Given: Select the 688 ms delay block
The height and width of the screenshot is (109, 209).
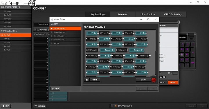Looking at the screenshot, I should (116, 67).
